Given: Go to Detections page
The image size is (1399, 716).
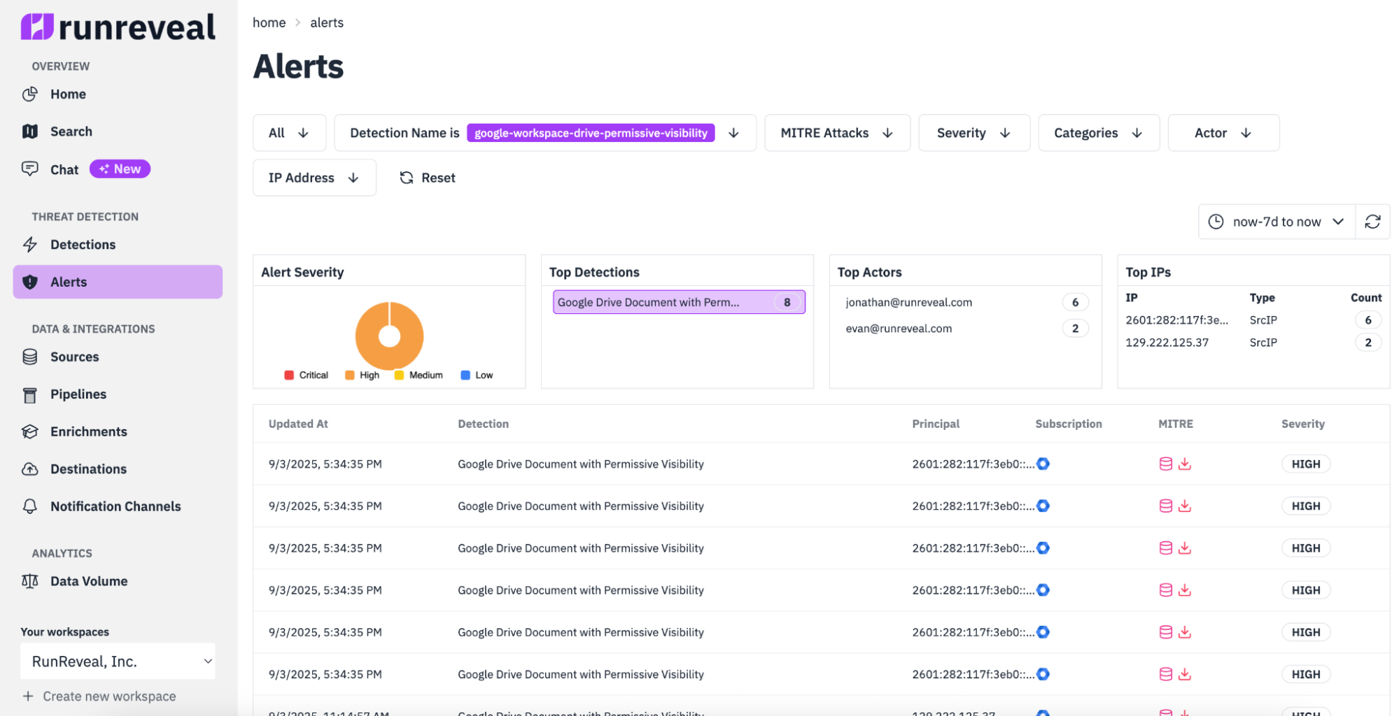Looking at the screenshot, I should pyautogui.click(x=83, y=245).
